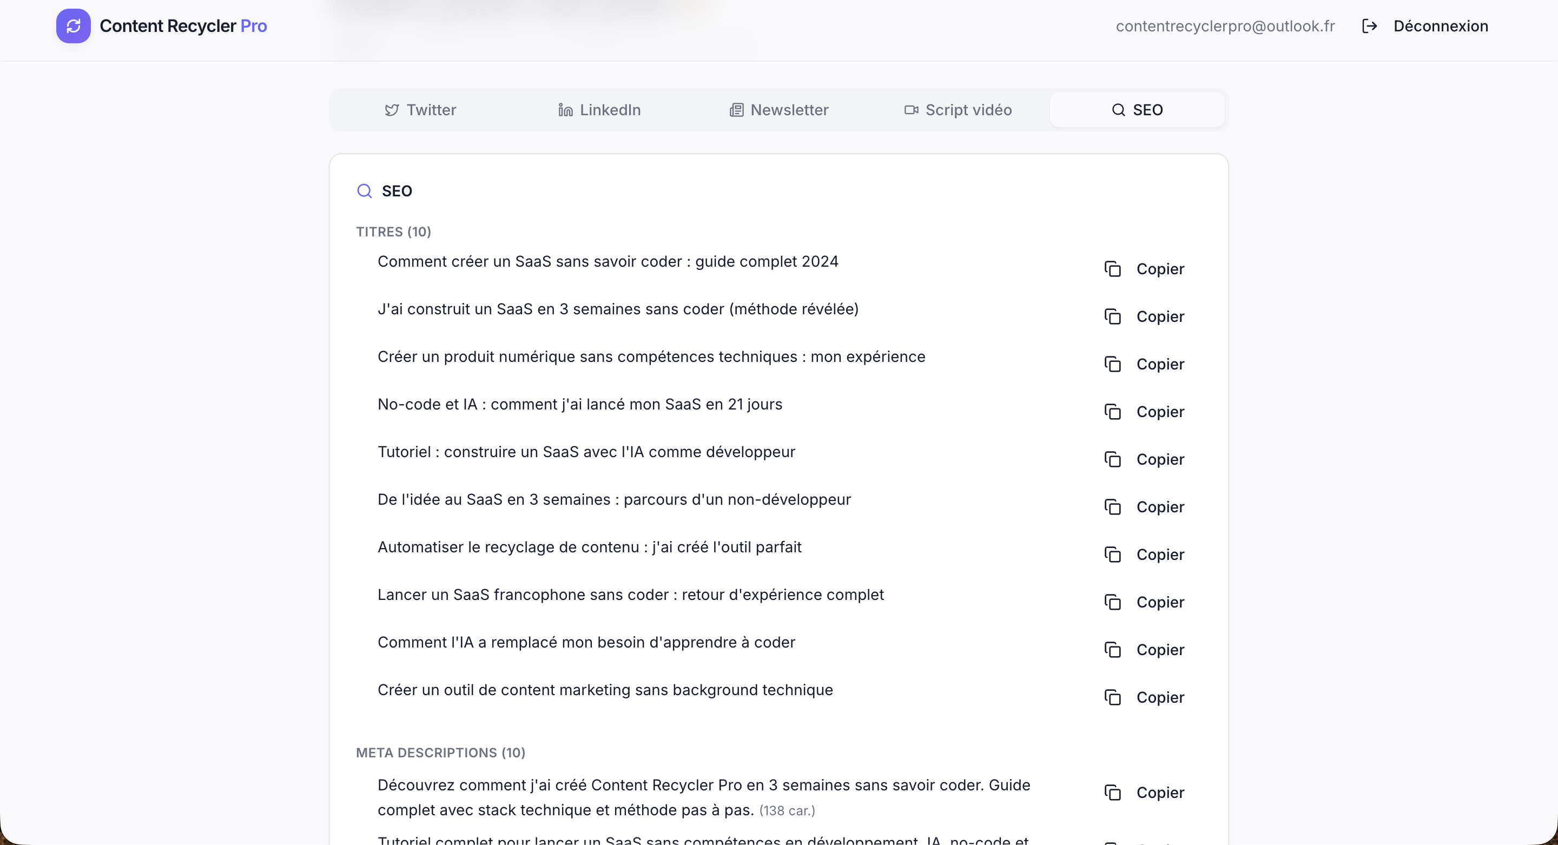Click Copier label for 'méthode révélée' title

[1160, 317]
